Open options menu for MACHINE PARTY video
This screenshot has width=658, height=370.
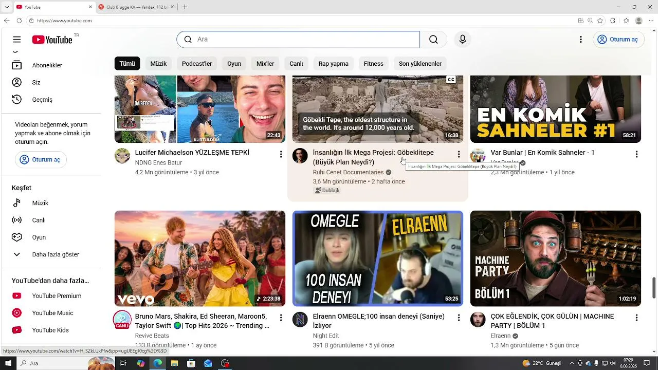636,318
